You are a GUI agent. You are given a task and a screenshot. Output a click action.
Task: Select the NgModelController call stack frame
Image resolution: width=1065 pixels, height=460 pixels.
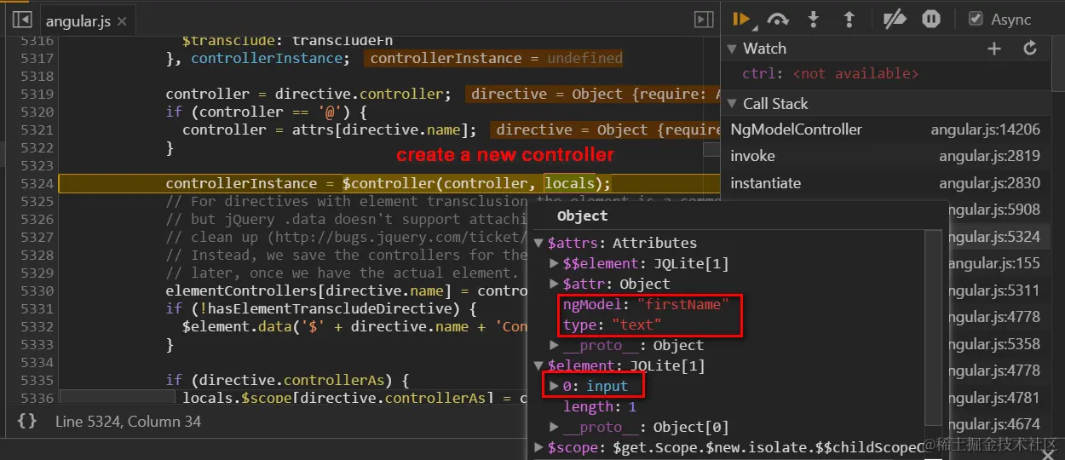coord(796,129)
